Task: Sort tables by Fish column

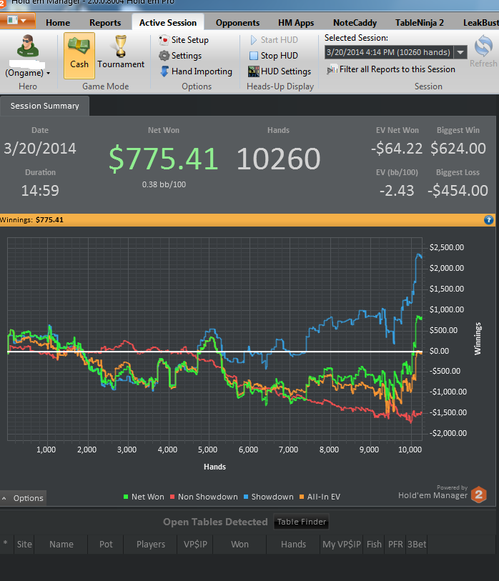Action: [x=374, y=545]
